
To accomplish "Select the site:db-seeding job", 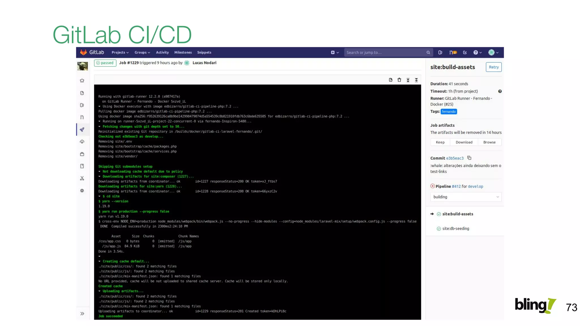I will point(456,229).
